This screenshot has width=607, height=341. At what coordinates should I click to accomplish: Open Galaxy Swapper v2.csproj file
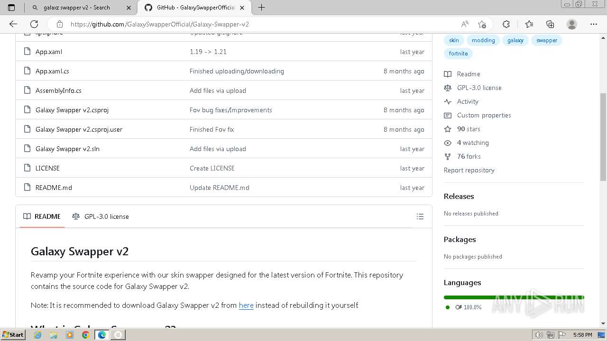point(72,110)
